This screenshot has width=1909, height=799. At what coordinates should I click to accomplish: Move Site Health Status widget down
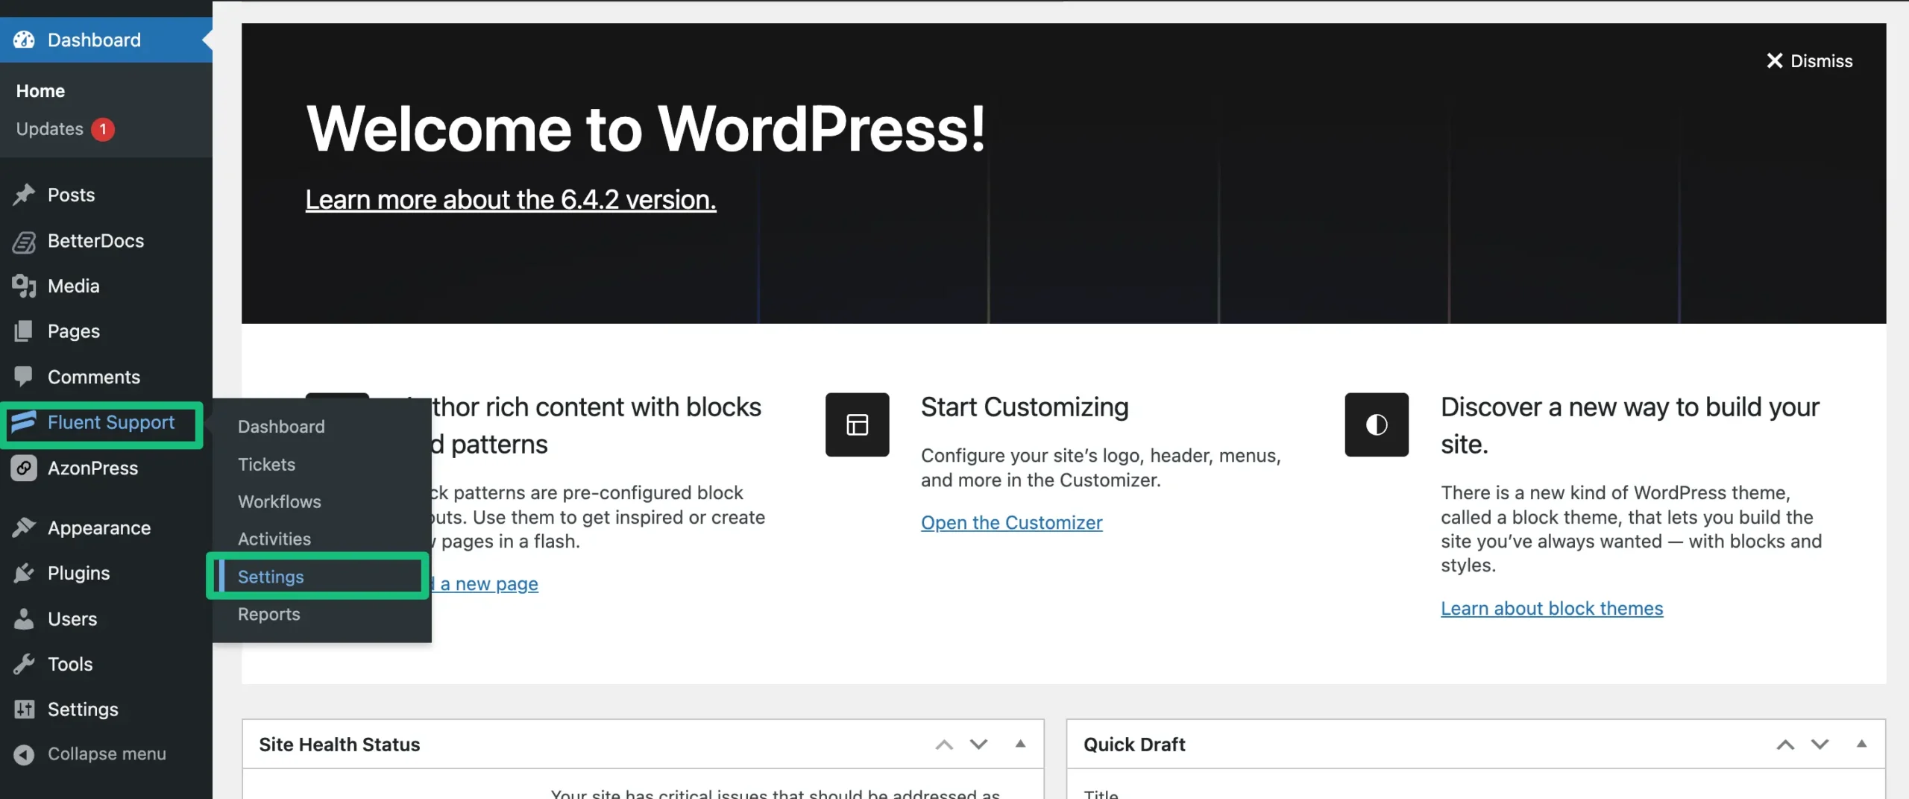[x=978, y=745]
